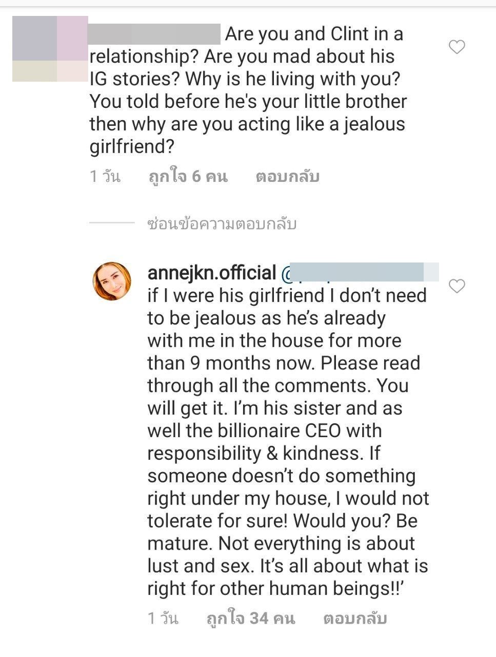Tap the heart on annejkn.official's reply
This screenshot has height=657, width=496.
tap(457, 286)
